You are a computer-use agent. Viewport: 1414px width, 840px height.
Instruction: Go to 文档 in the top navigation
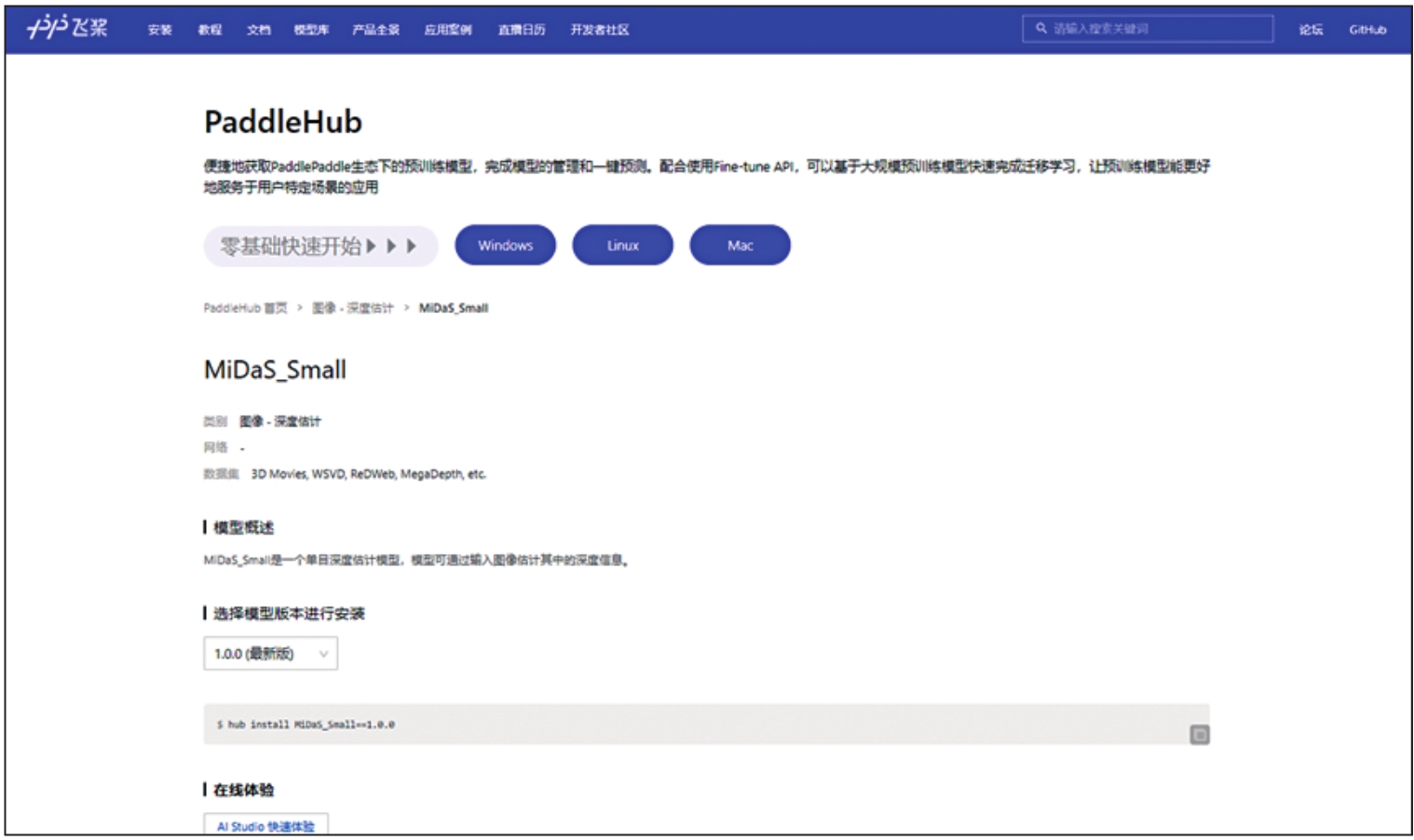point(259,30)
